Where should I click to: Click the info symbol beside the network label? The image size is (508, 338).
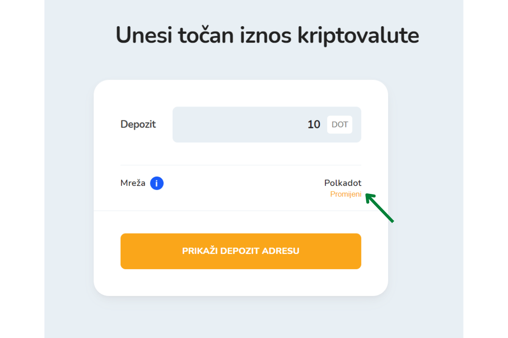pos(157,183)
